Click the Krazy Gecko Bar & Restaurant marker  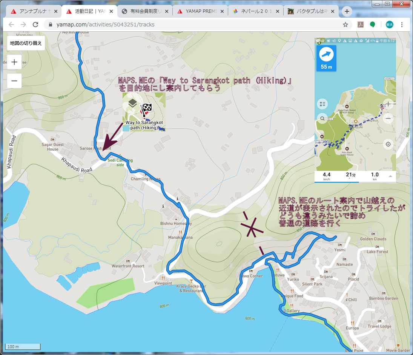(x=192, y=281)
